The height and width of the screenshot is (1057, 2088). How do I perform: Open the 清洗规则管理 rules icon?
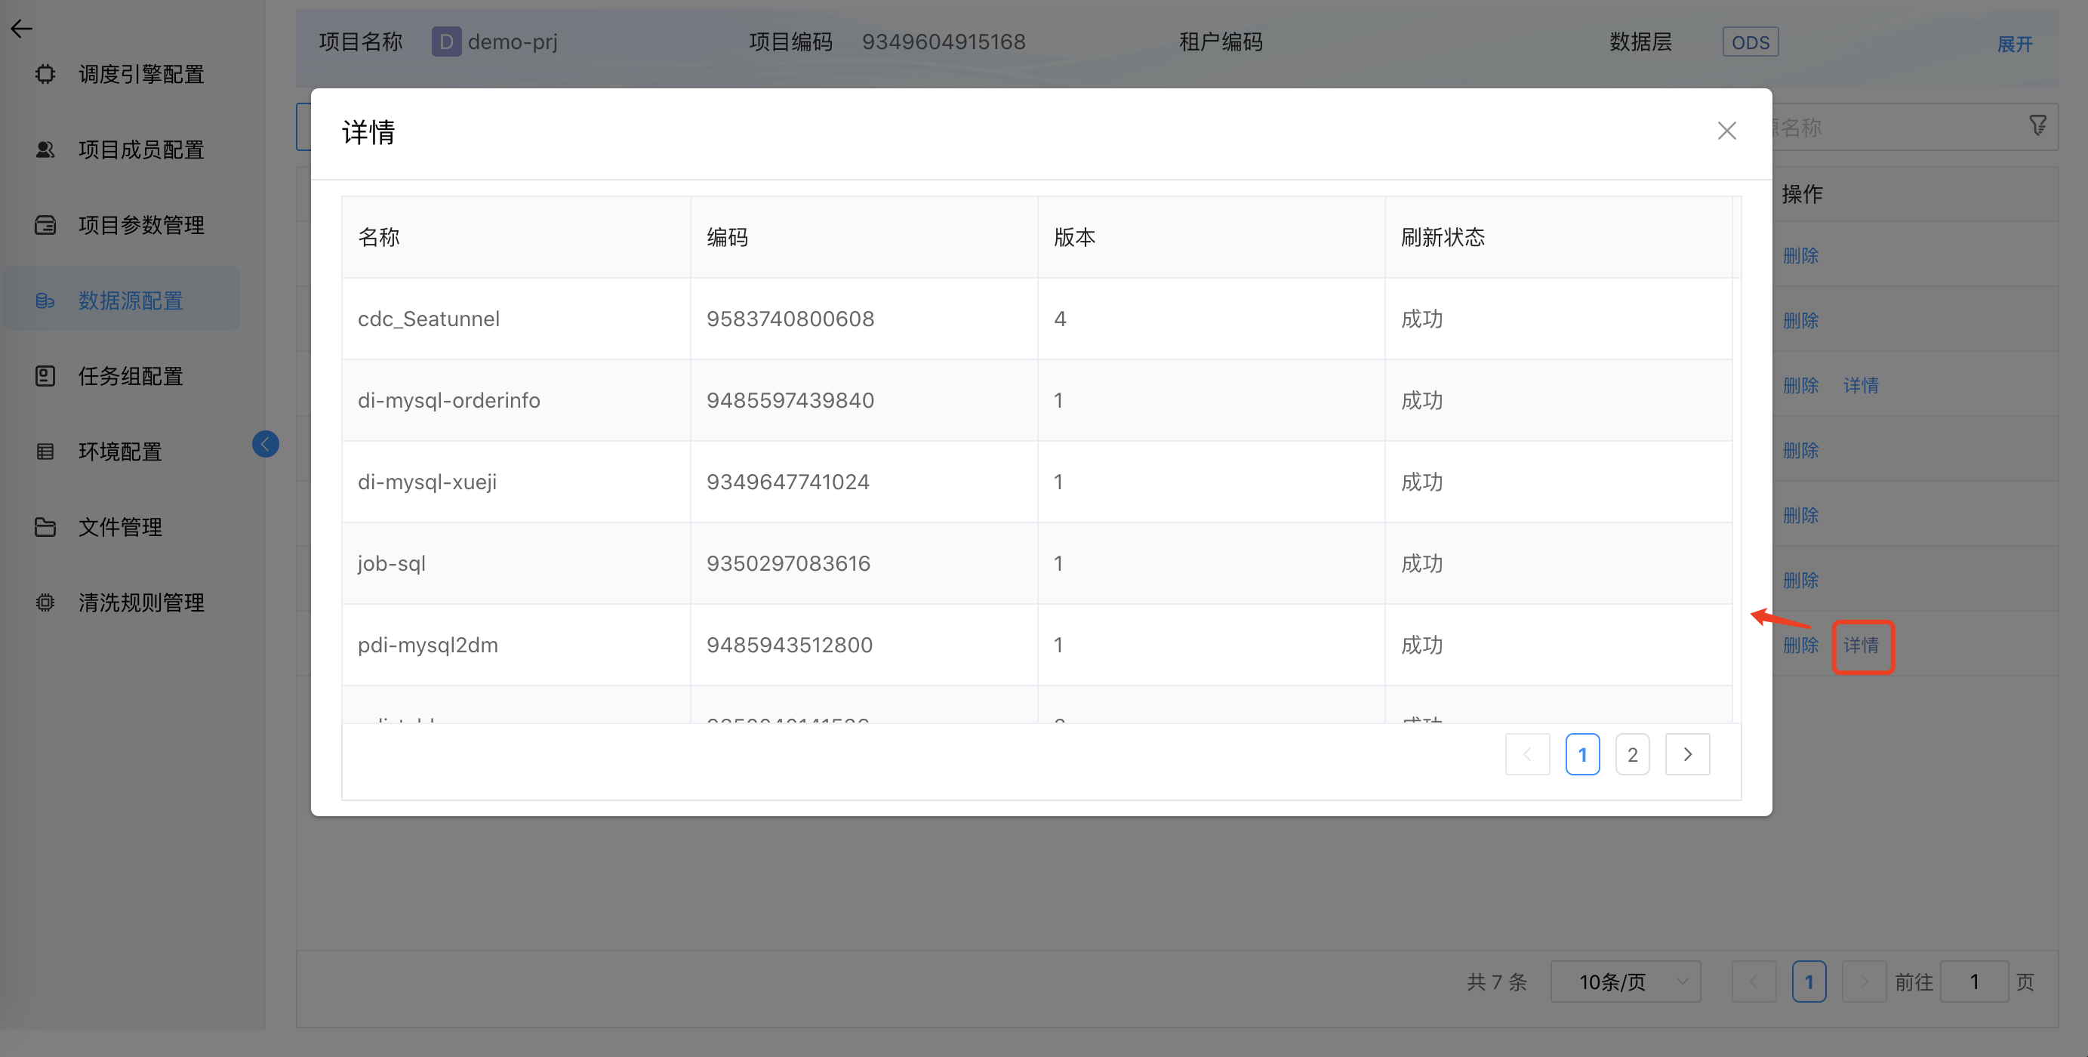coord(45,602)
